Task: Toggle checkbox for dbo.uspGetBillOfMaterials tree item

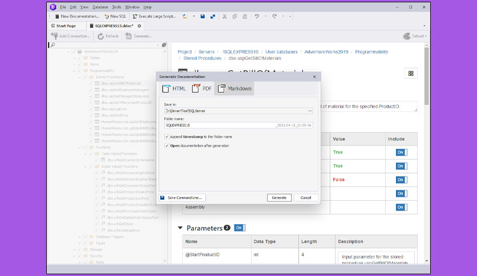Action: pos(91,84)
